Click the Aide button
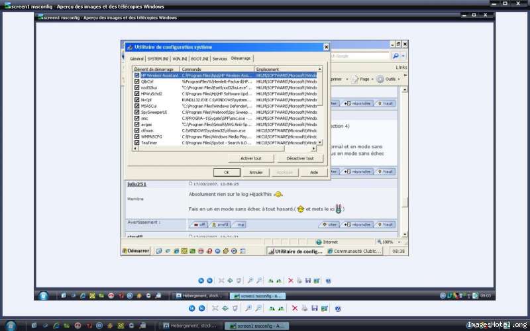The height and width of the screenshot is (331, 530). (x=314, y=172)
